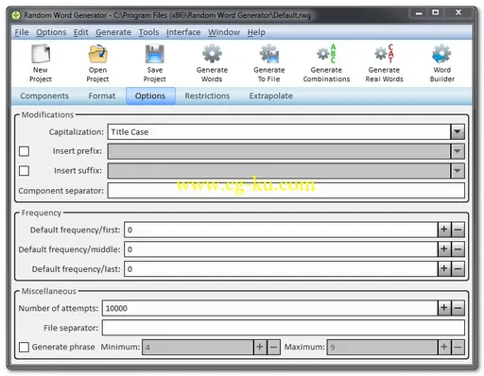Click the Default frequency/first value field
This screenshot has width=484, height=376.
(281, 230)
